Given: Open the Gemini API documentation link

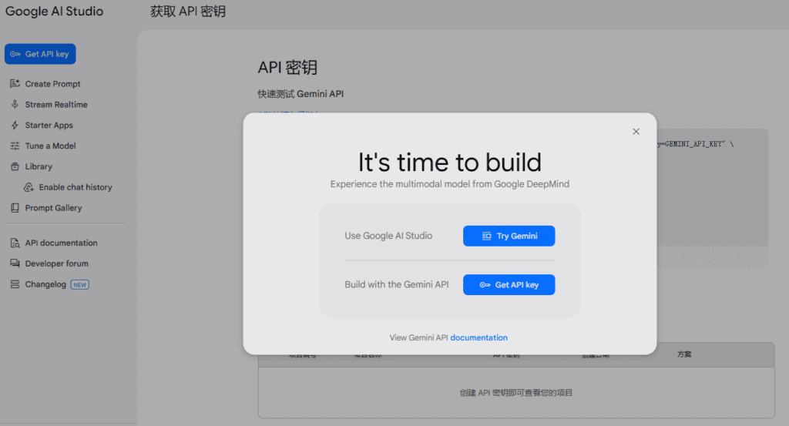Looking at the screenshot, I should click(478, 337).
